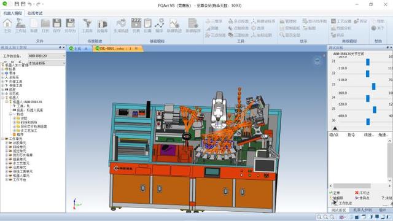The width and height of the screenshot is (393, 221).
Task: Click the 新建 new file icon
Action: click(x=34, y=26)
